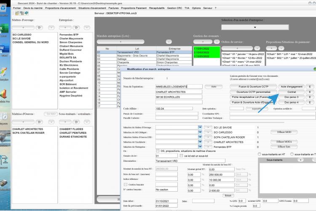Click the D button under Sous-traitants / cotraitants
This screenshot has height=211, width=316.
[76, 122]
